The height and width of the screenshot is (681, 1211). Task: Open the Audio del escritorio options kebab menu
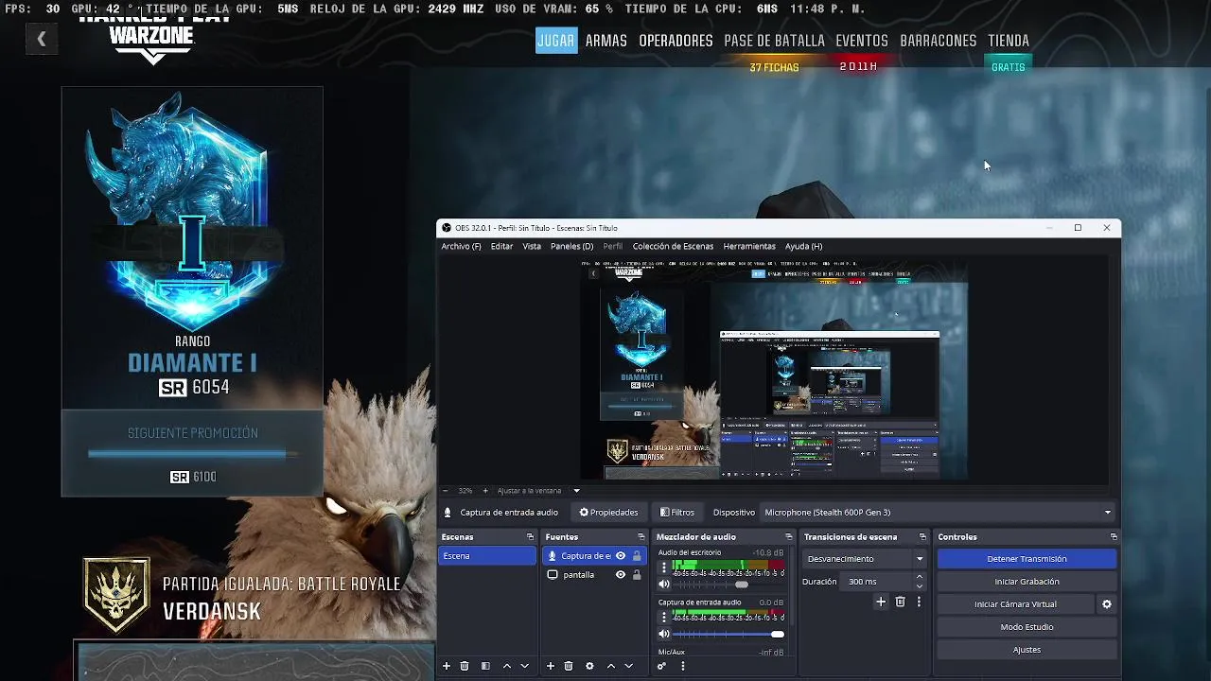pos(663,567)
